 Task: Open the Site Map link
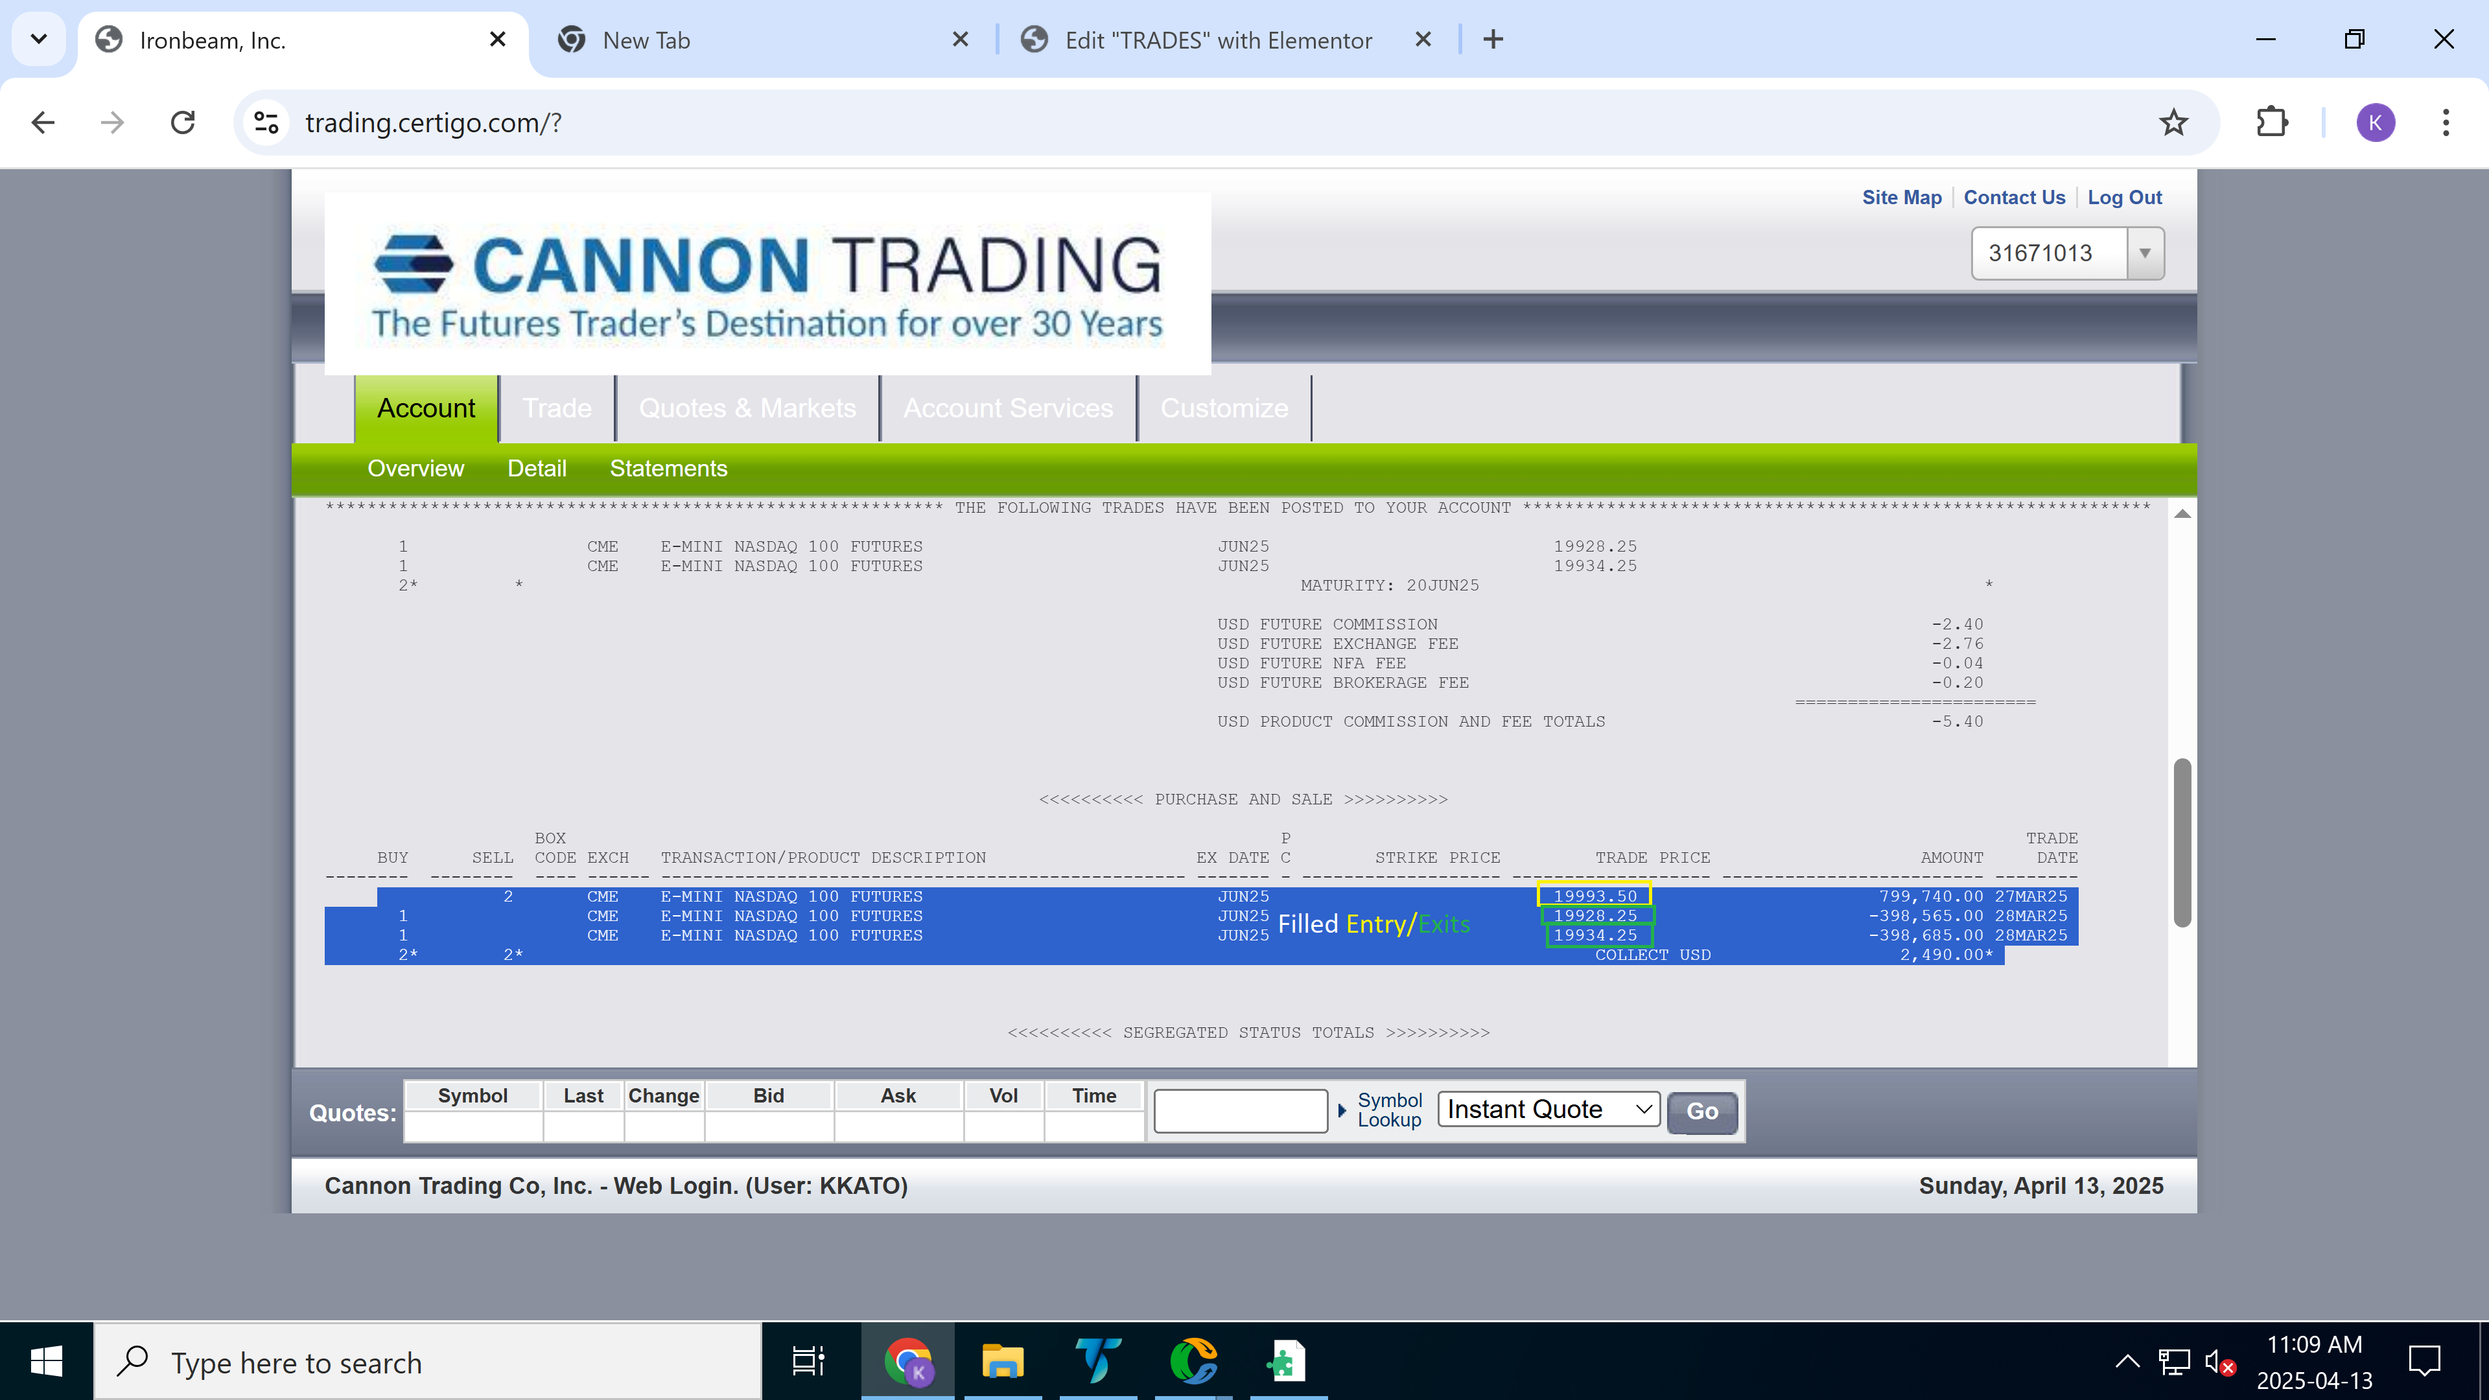[x=1902, y=197]
